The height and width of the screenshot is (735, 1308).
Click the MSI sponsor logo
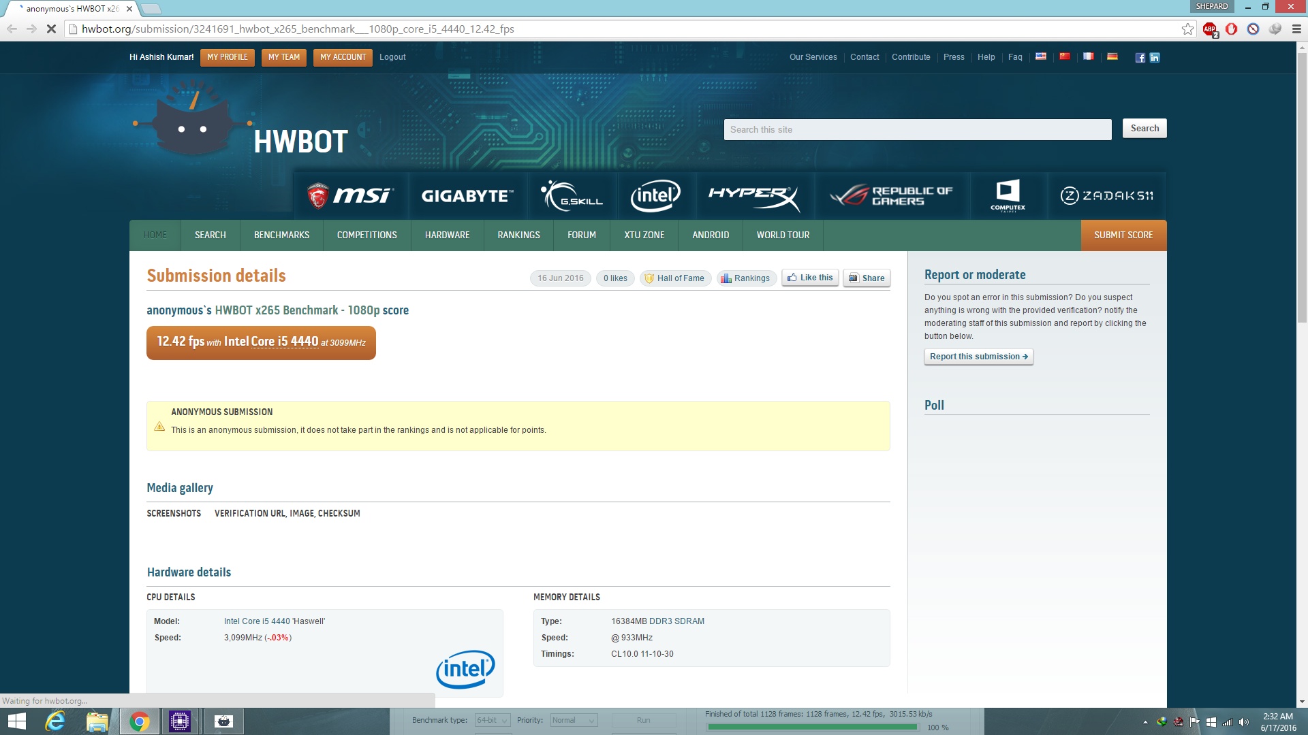point(350,196)
